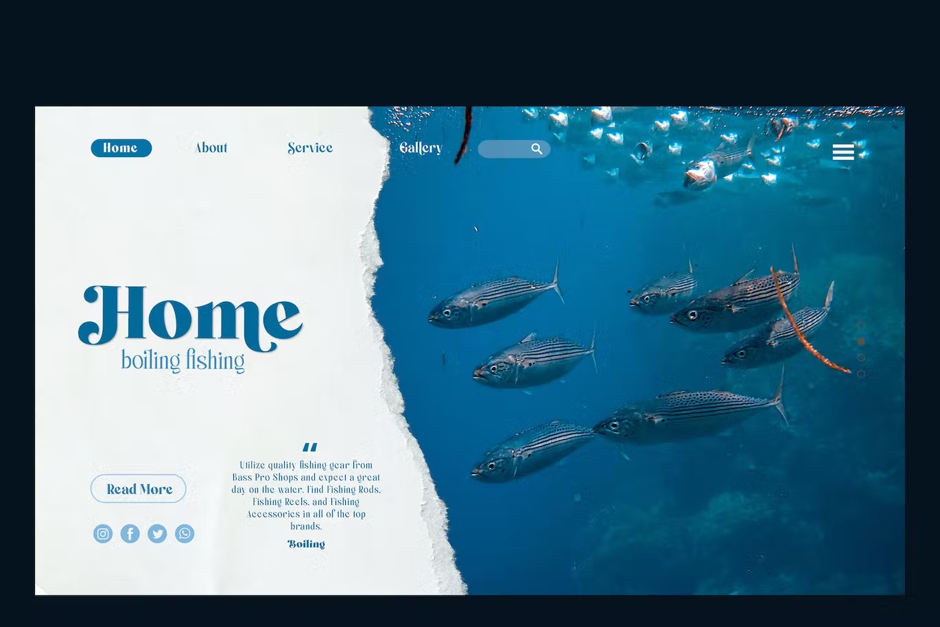The width and height of the screenshot is (940, 627).
Task: Select the top slide indicator dot
Action: coord(861,324)
